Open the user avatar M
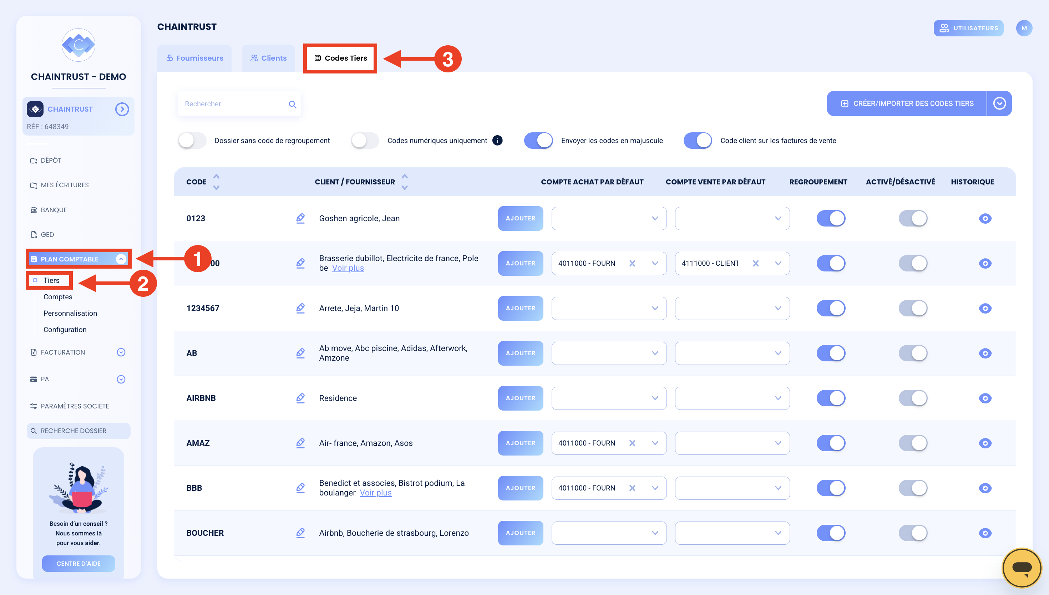Image resolution: width=1049 pixels, height=595 pixels. point(1024,28)
